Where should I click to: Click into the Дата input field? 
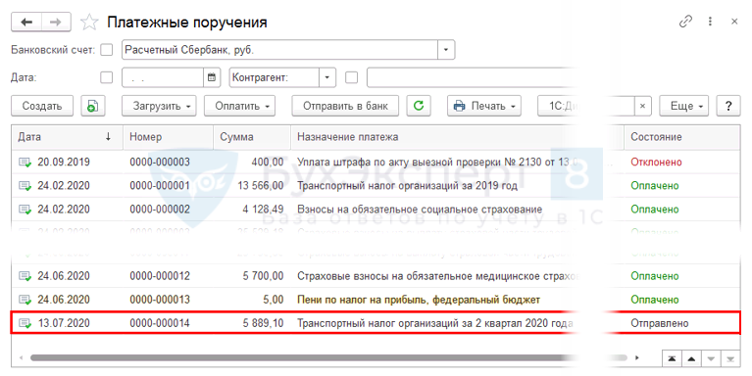[163, 77]
